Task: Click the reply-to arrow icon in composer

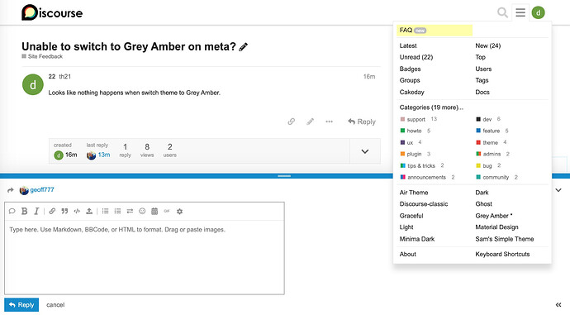Action: [x=11, y=190]
